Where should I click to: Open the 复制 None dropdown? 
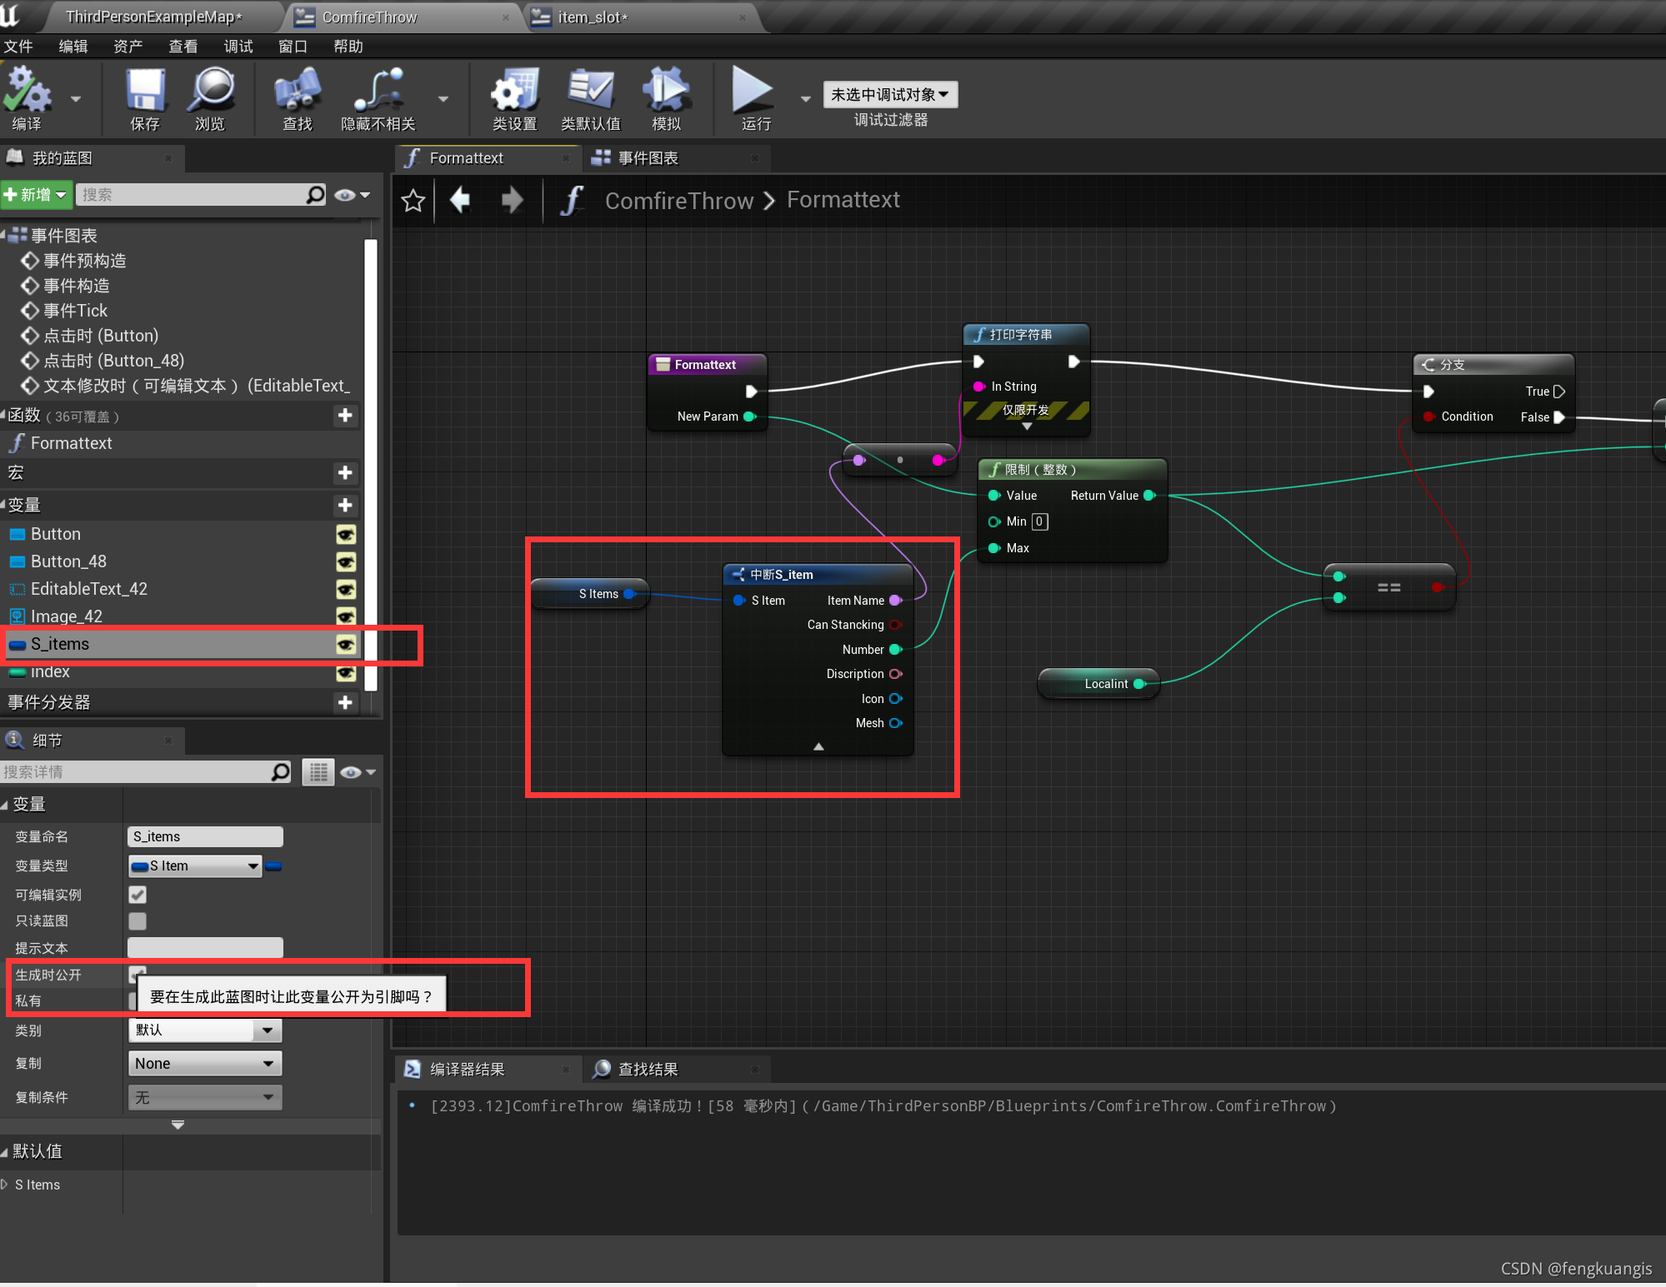click(x=204, y=1064)
